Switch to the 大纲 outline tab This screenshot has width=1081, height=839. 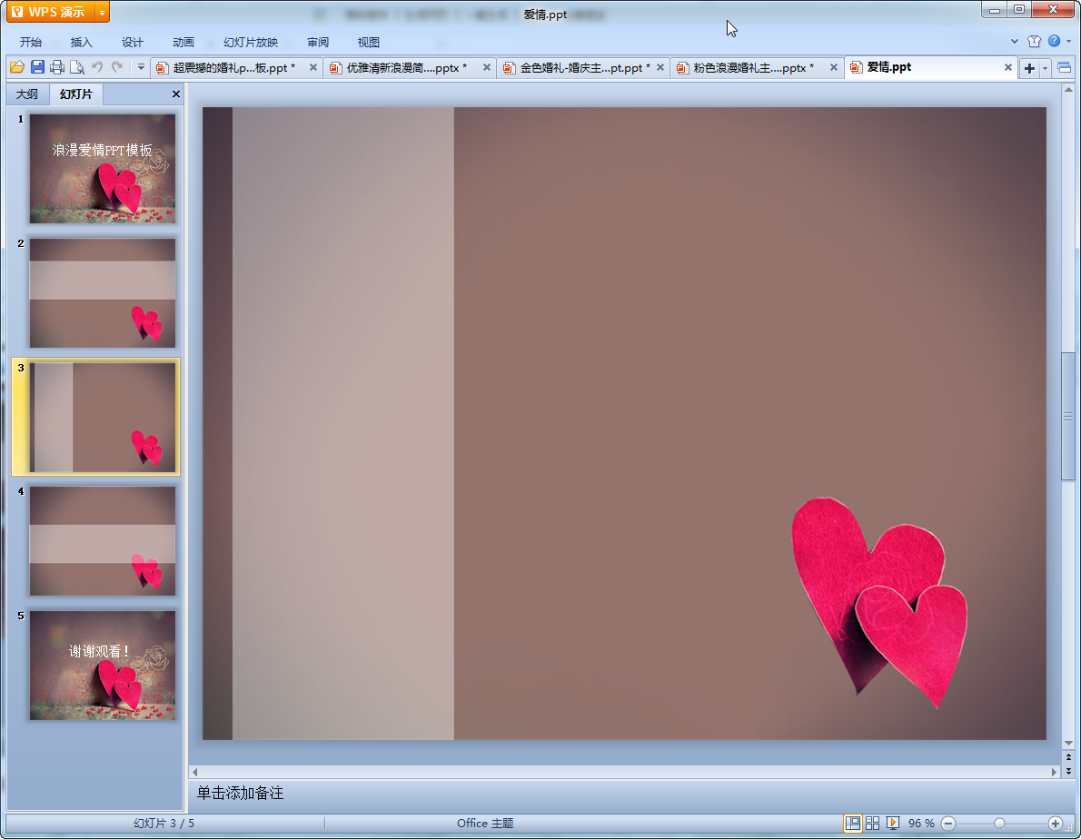(27, 94)
